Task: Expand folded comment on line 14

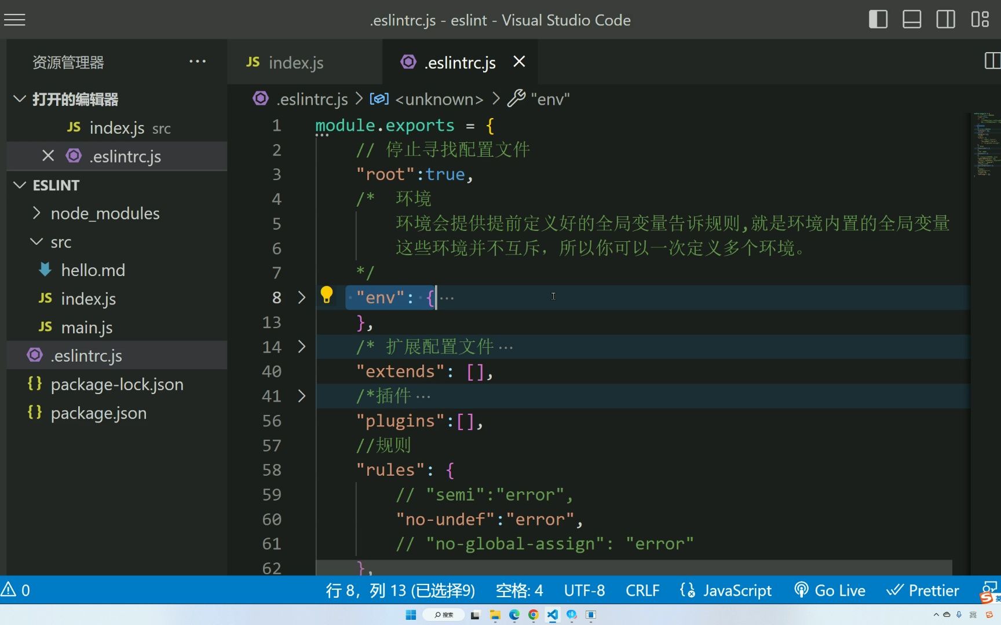Action: (x=301, y=347)
